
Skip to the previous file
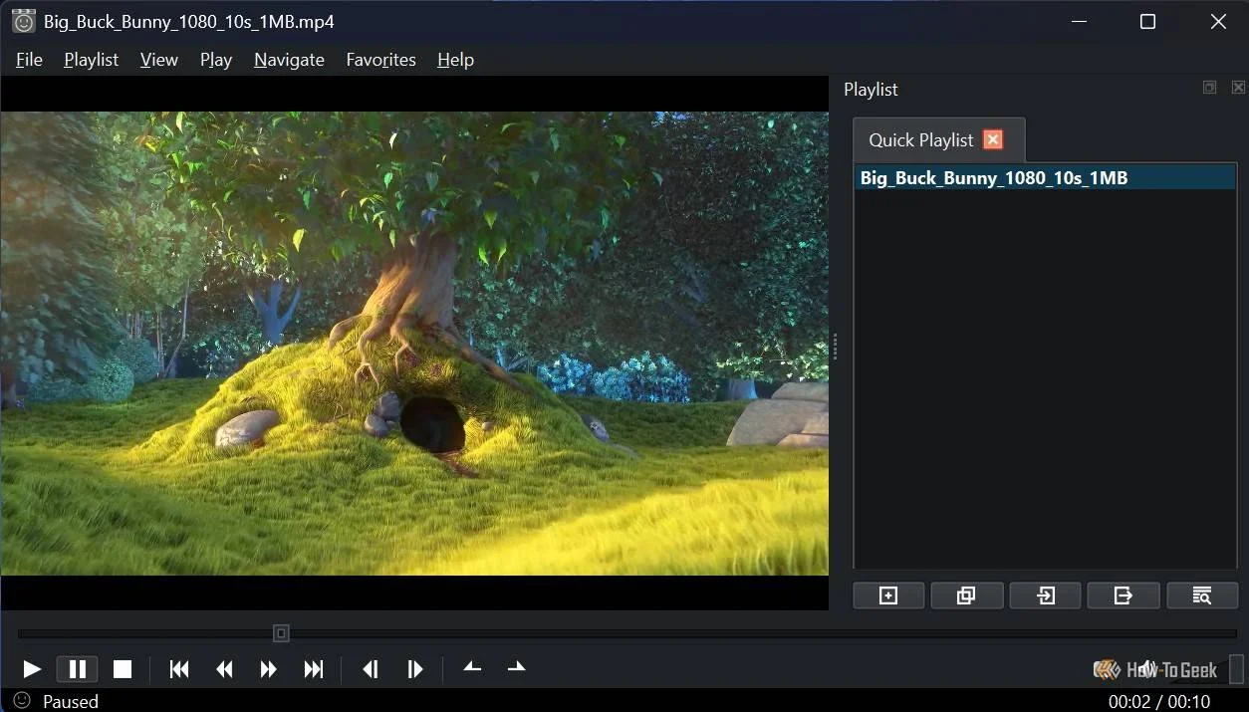point(179,669)
